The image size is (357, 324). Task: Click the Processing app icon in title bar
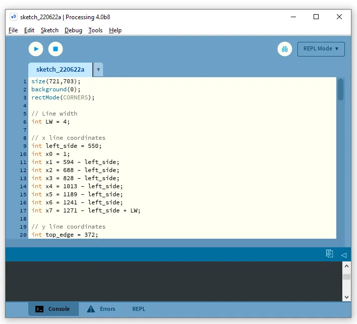14,17
